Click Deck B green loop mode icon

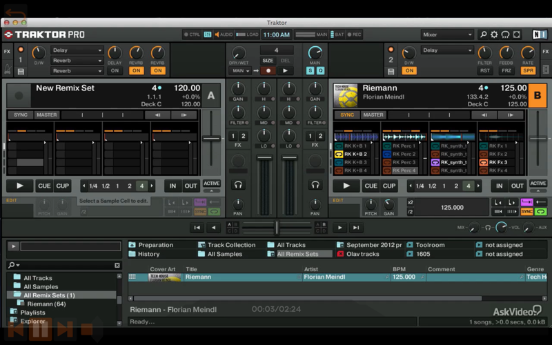pyautogui.click(x=541, y=212)
